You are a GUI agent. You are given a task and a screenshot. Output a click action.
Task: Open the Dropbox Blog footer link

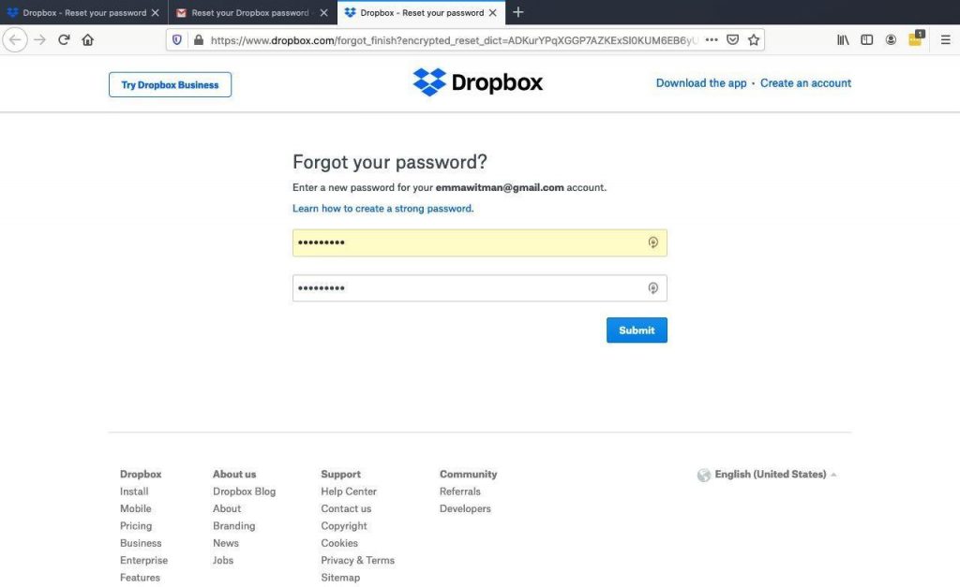pos(245,491)
